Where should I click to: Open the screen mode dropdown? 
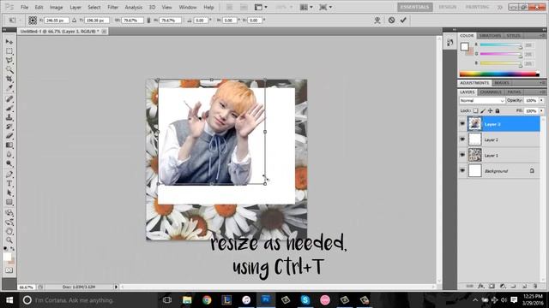point(325,7)
